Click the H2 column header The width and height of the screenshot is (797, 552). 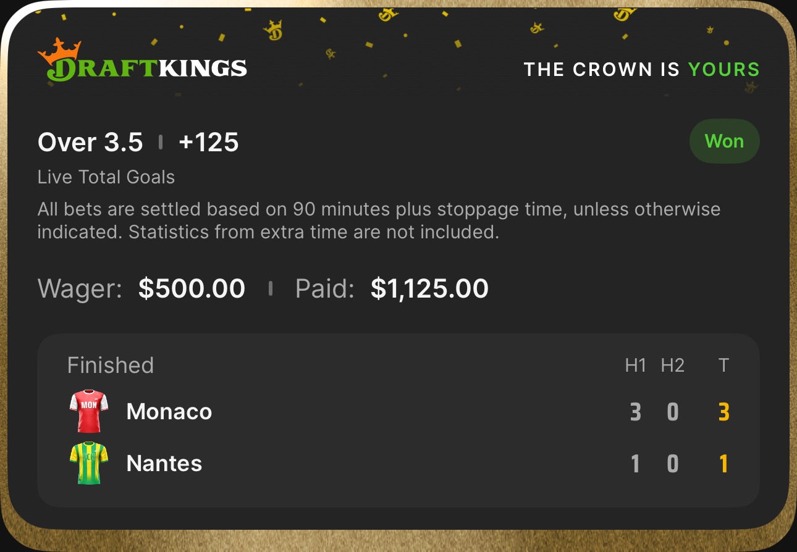(x=672, y=366)
